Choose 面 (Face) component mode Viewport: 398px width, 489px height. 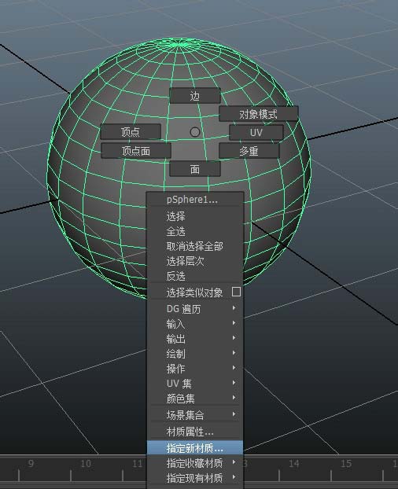(x=195, y=169)
